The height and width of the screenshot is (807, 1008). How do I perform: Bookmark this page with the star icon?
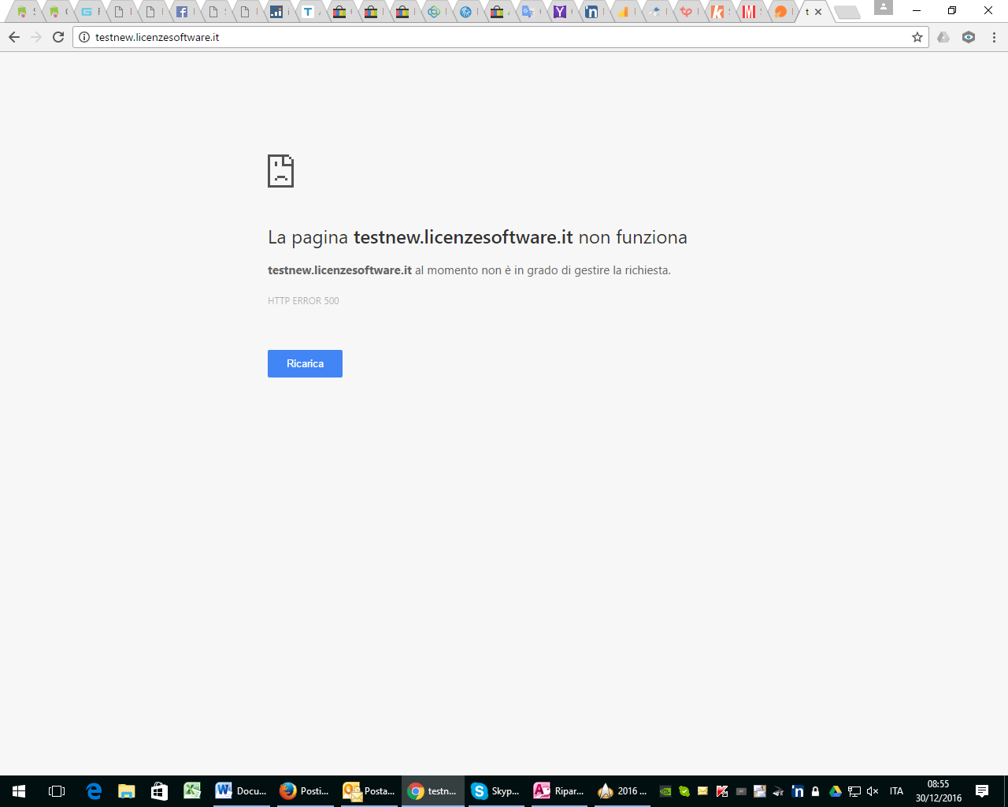coord(917,37)
